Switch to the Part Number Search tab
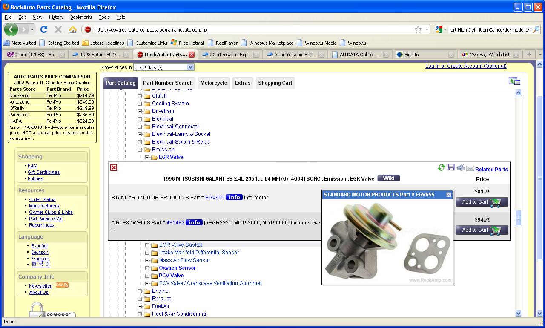 pos(168,83)
